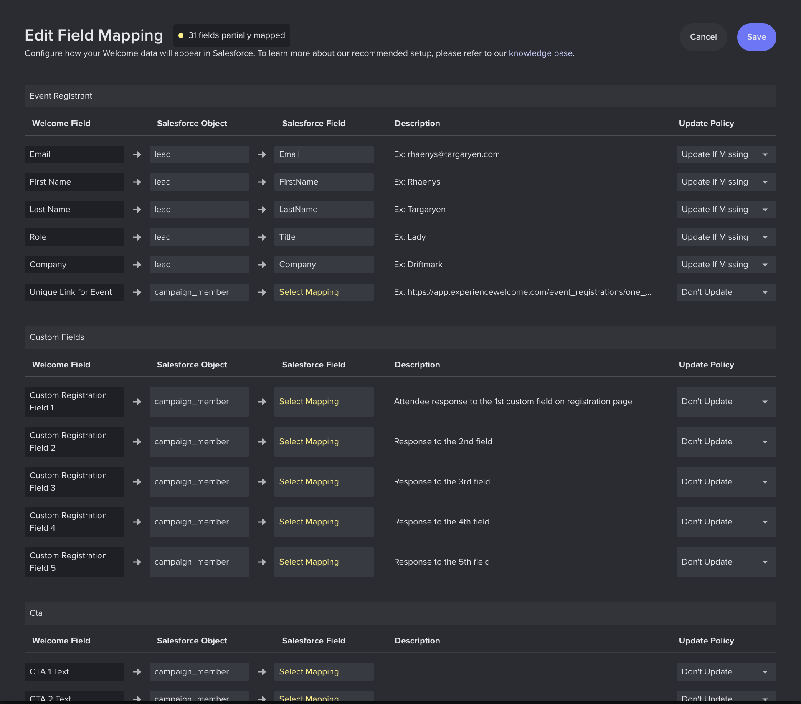Select Mapping for Unique Link for Event

(x=324, y=292)
